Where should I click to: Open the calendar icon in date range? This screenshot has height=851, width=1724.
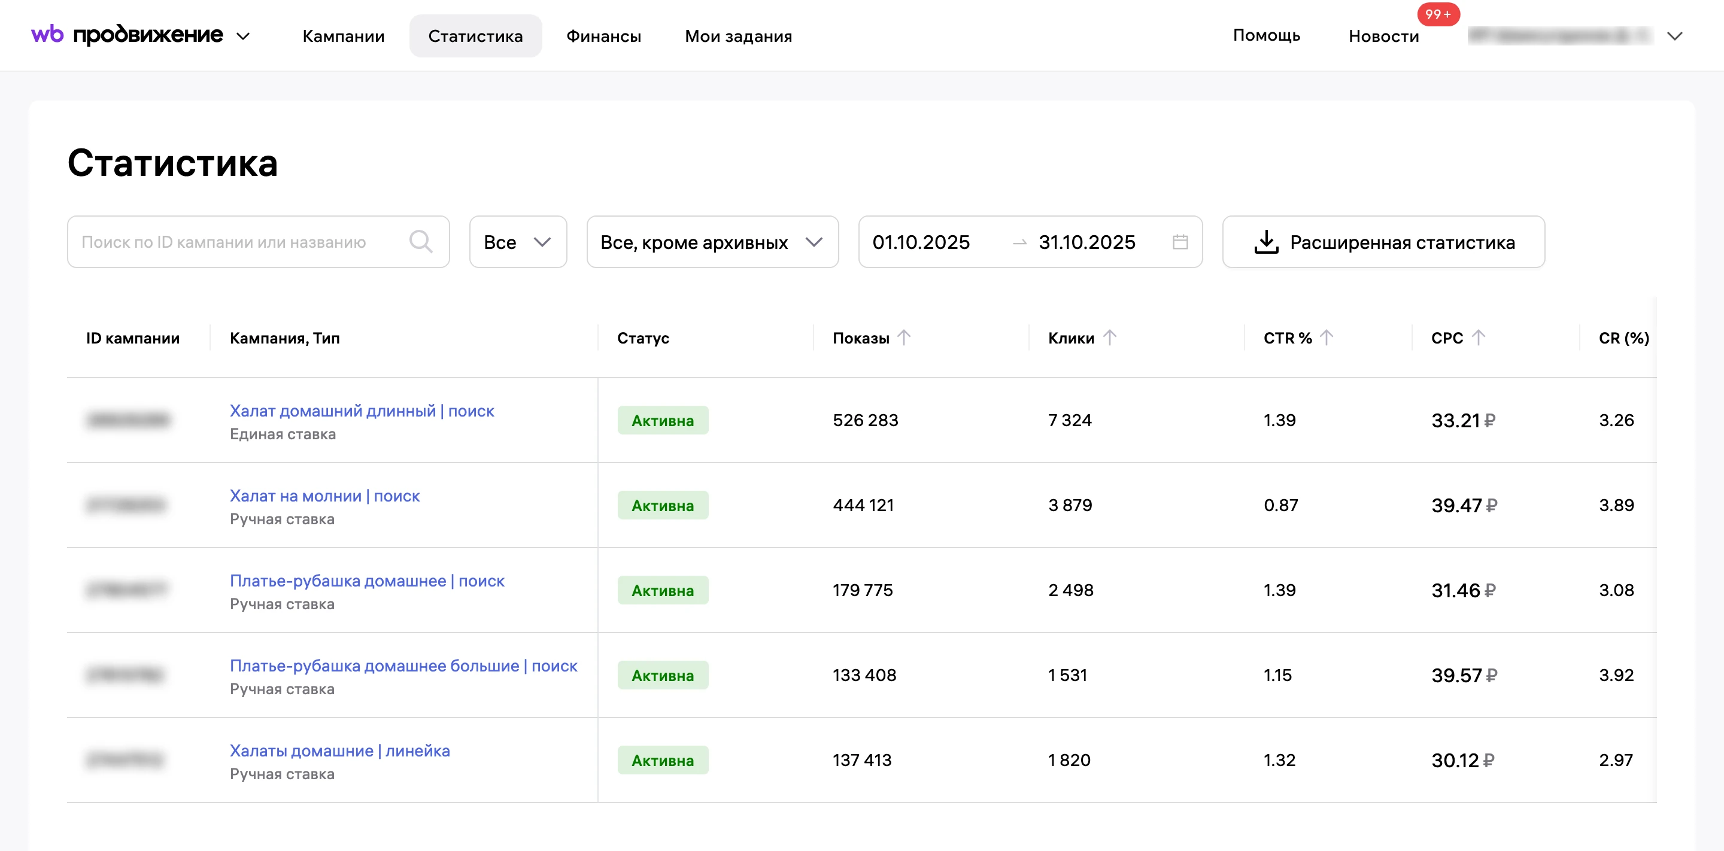pyautogui.click(x=1180, y=242)
